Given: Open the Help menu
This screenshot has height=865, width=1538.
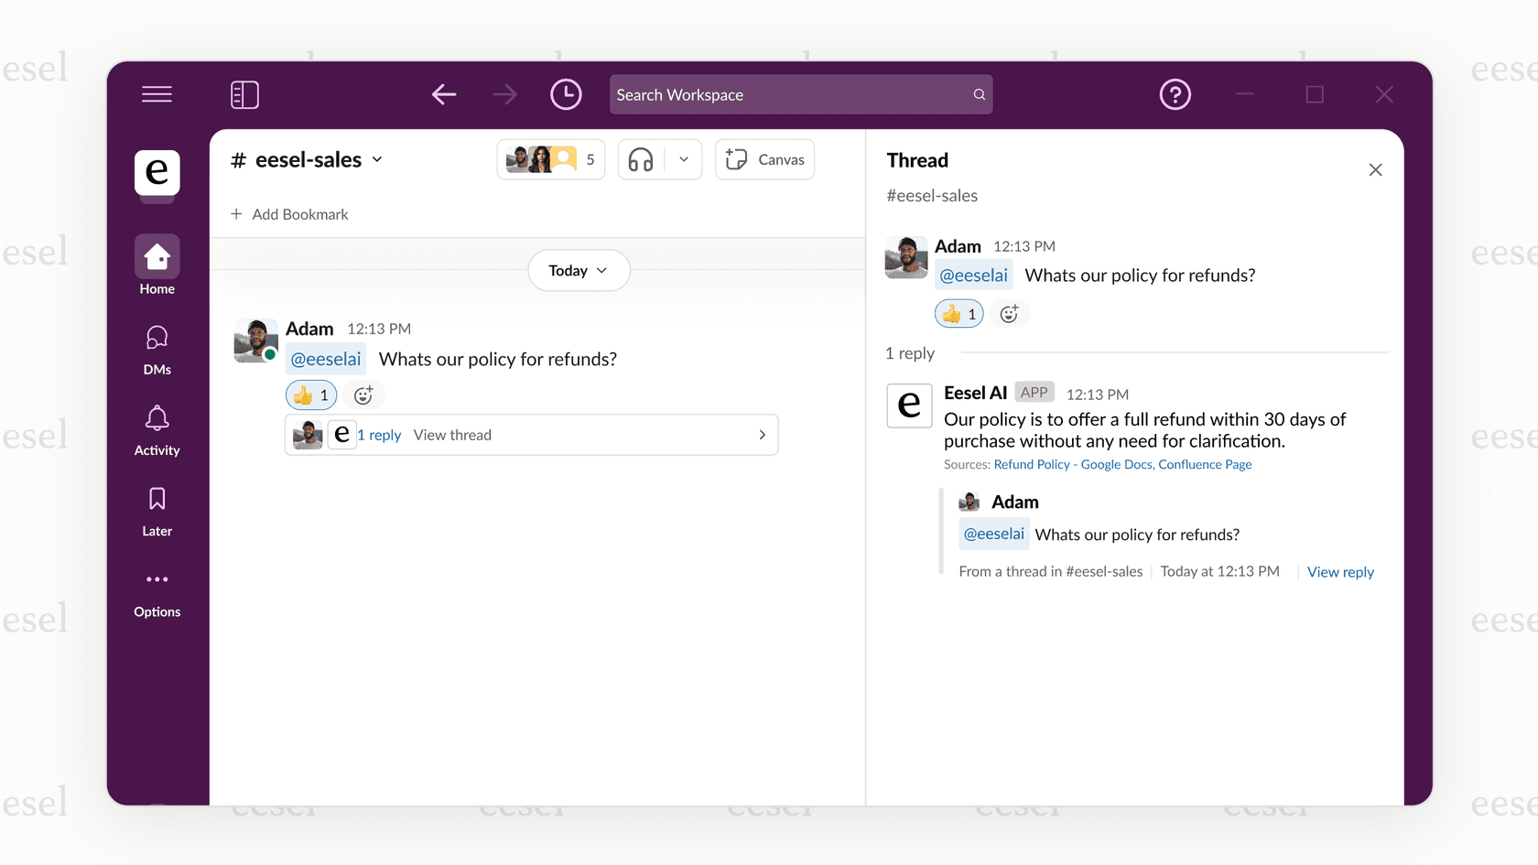Looking at the screenshot, I should [1175, 94].
